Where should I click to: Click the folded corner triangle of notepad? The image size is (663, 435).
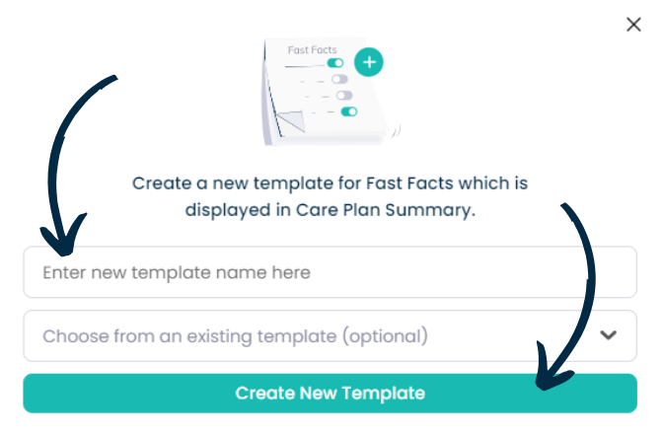click(x=290, y=121)
